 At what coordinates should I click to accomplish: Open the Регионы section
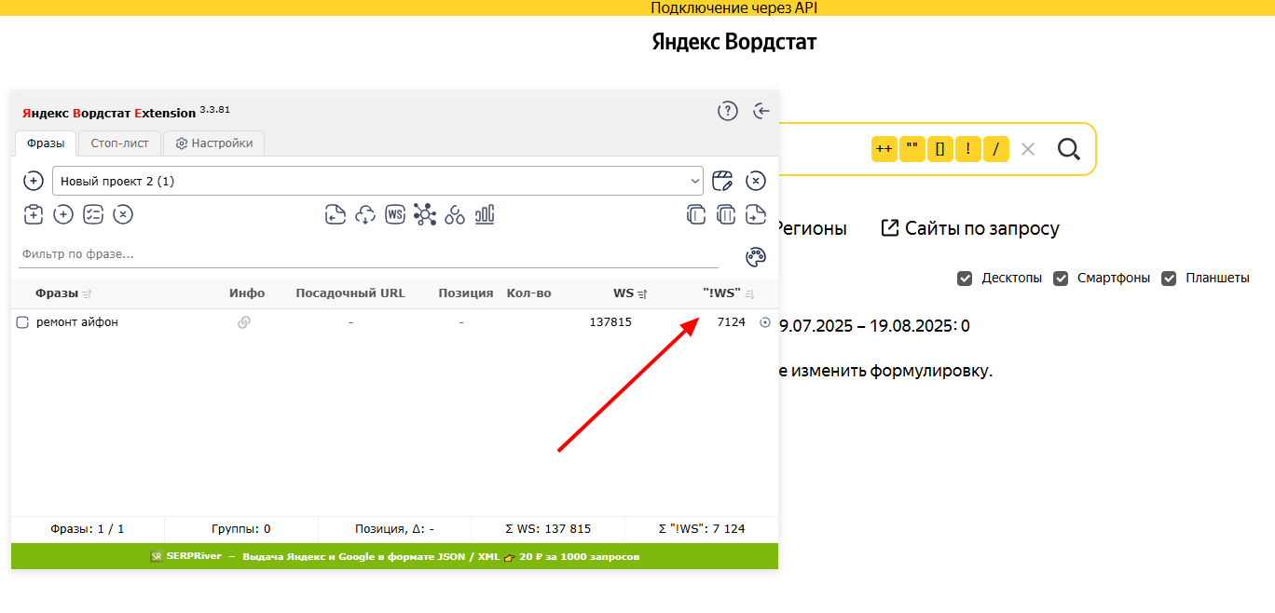[812, 228]
